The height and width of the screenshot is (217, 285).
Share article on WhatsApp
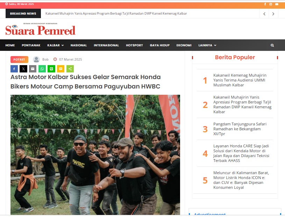click(x=42, y=69)
